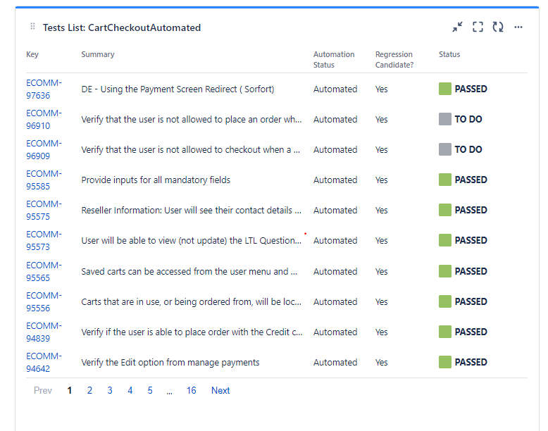Open issue ECOMM-94839
This screenshot has height=431, width=548.
tap(44, 332)
